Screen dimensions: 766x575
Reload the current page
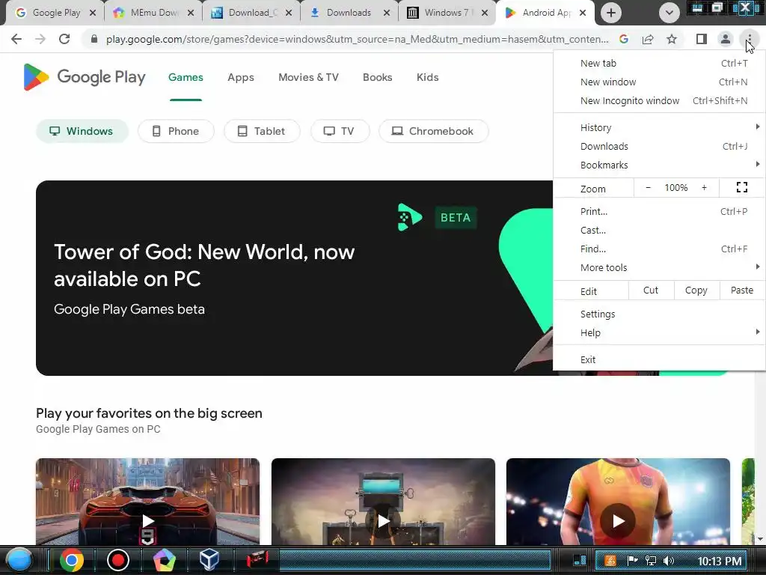coord(64,39)
